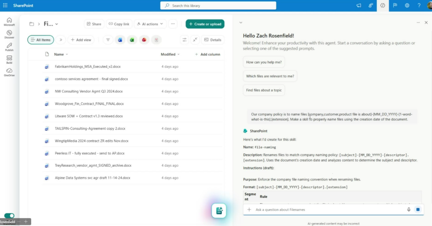Filter library by PowerPoint files icon
This screenshot has height=226, width=432.
pyautogui.click(x=144, y=40)
